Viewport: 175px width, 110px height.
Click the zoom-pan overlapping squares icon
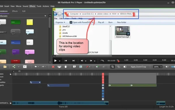tap(119, 67)
